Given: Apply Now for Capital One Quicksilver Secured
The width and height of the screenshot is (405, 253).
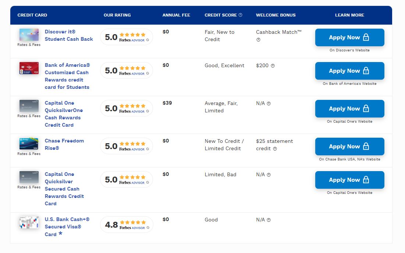Looking at the screenshot, I should tap(349, 180).
